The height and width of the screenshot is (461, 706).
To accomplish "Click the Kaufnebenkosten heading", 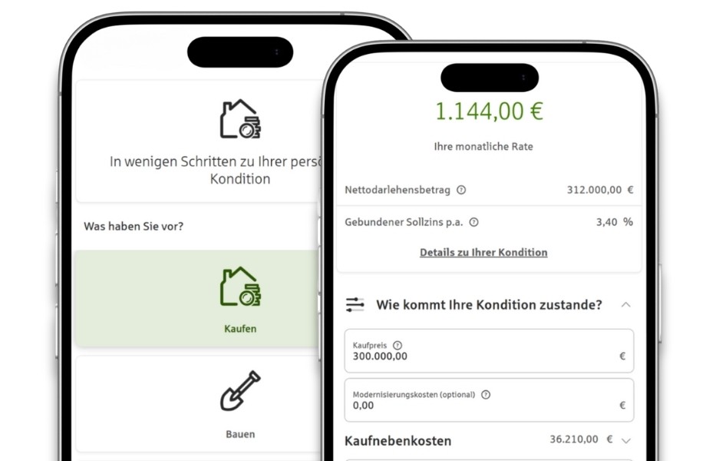I will [398, 441].
